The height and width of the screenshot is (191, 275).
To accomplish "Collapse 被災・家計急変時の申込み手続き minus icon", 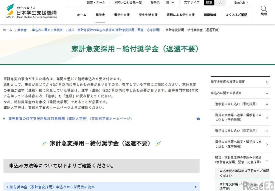I will 267,160.
